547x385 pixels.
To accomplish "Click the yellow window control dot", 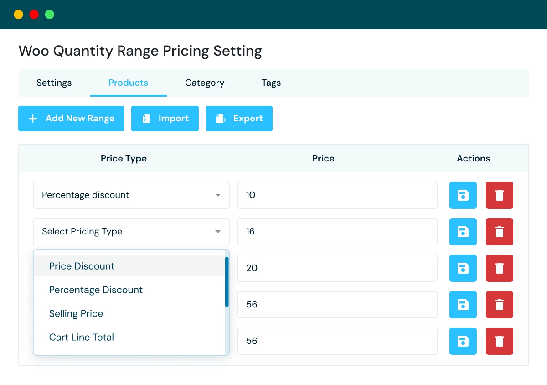I will [x=19, y=15].
